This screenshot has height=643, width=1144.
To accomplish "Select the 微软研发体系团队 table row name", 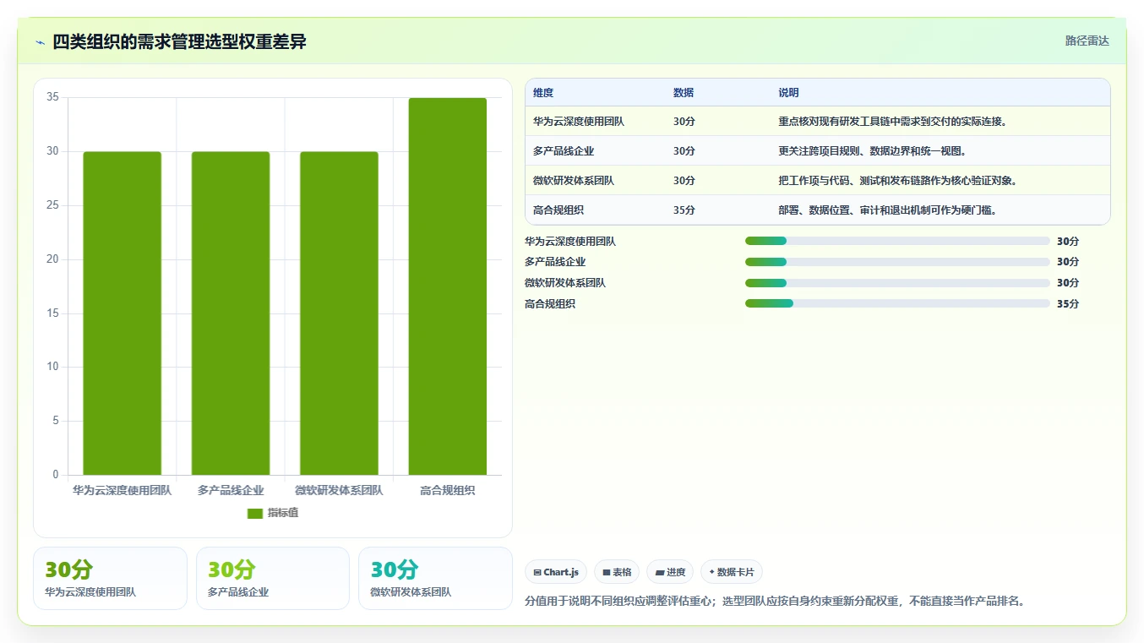I will [x=574, y=181].
